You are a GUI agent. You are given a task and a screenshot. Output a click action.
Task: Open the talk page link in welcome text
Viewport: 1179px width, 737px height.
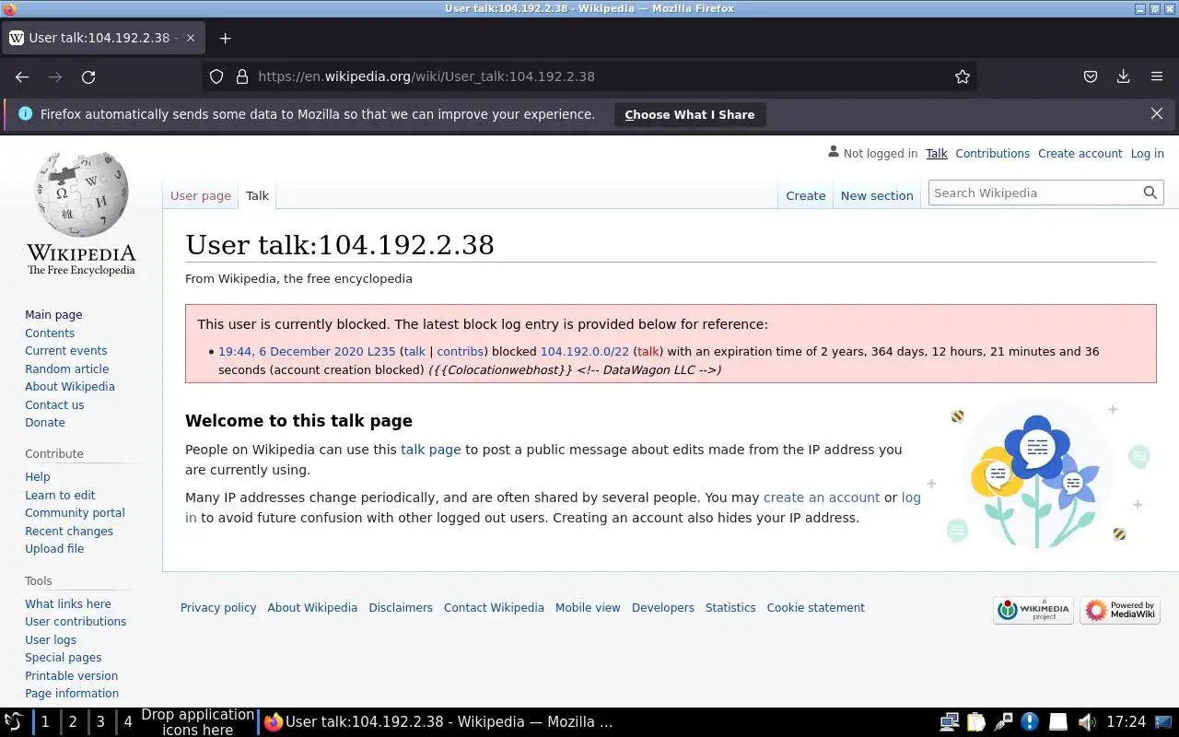tap(430, 450)
